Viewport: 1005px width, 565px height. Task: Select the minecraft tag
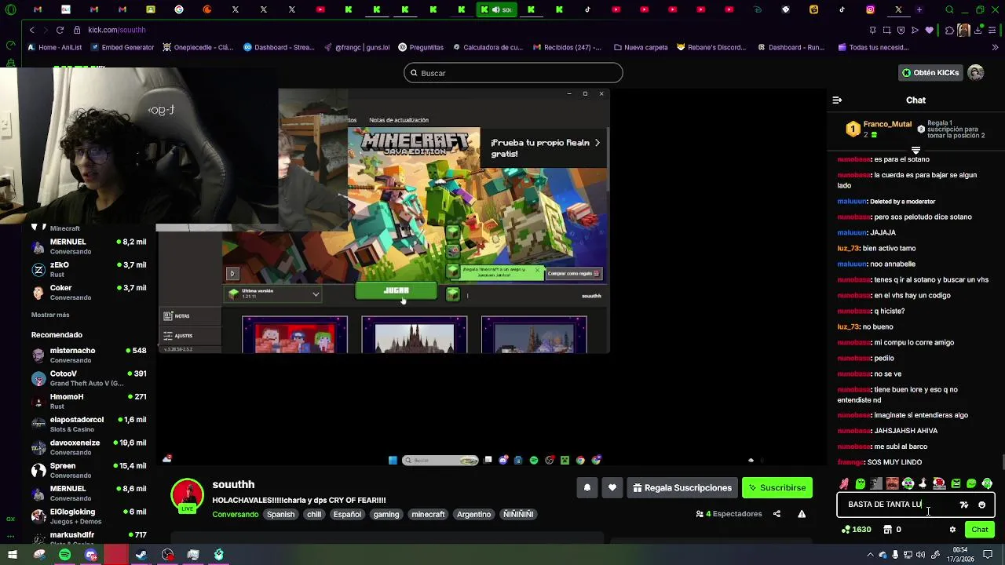pyautogui.click(x=428, y=515)
